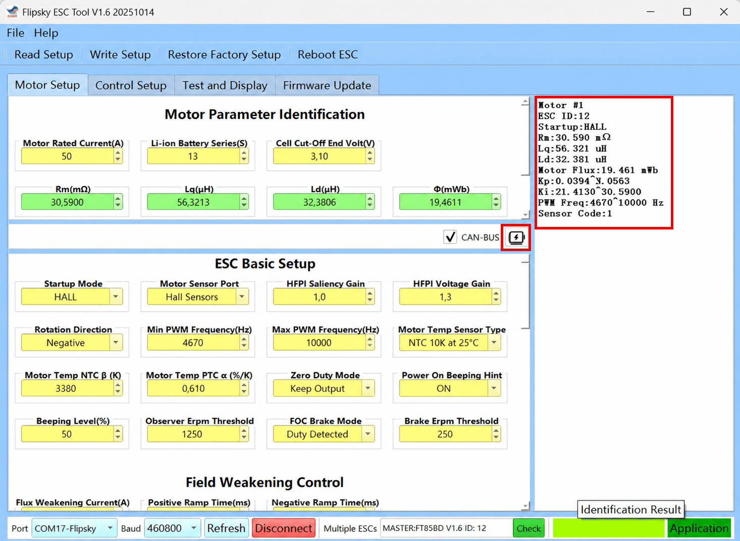740x541 pixels.
Task: Click the Φ(mWb) flux value field
Action: (x=446, y=202)
